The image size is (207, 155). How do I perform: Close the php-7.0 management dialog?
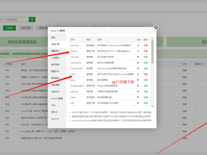pos(156,27)
